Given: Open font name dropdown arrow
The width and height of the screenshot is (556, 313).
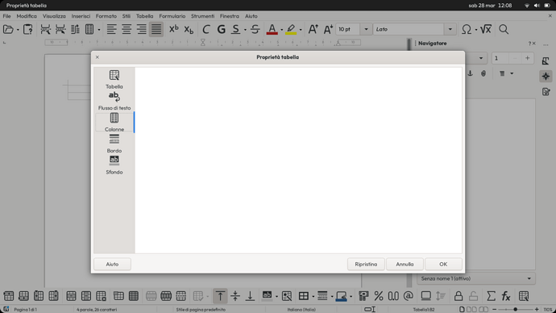Looking at the screenshot, I should (450, 29).
